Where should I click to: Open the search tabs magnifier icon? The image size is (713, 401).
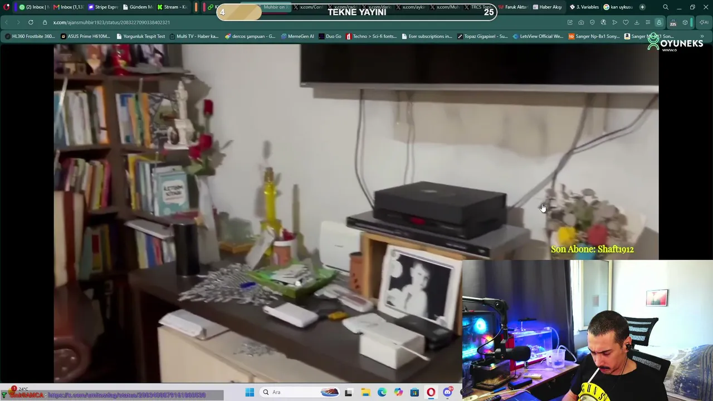pos(666,7)
